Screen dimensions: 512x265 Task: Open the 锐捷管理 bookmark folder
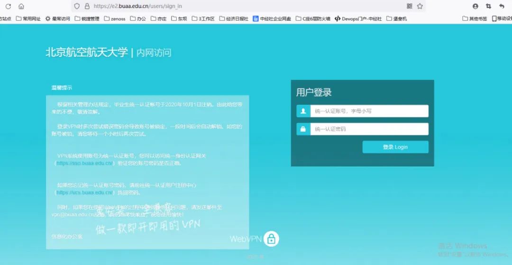point(87,18)
